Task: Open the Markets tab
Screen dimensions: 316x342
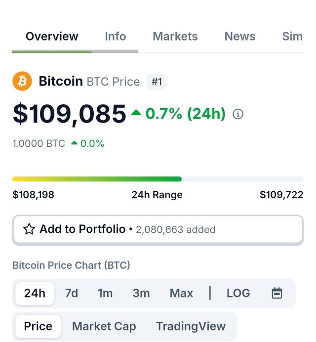Action: (175, 36)
